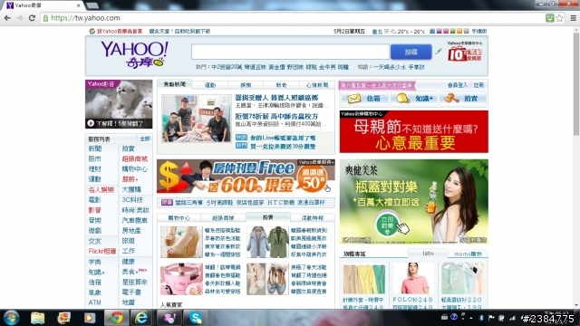The width and height of the screenshot is (580, 326).
Task: Click the blue 搜尋 search button
Action: (x=411, y=53)
